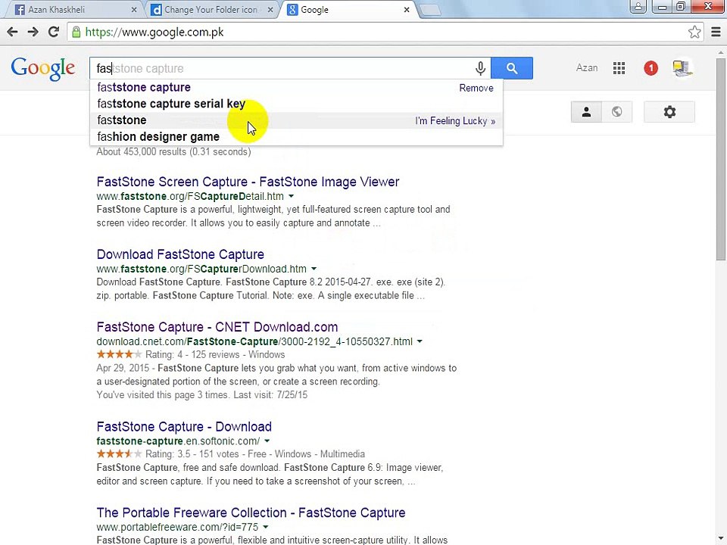Image resolution: width=727 pixels, height=545 pixels.
Task: Click the CNET four-star rating
Action: point(119,354)
